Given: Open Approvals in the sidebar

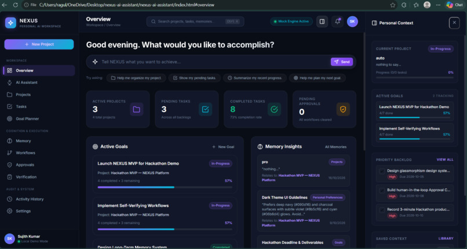Looking at the screenshot, I should point(39,165).
